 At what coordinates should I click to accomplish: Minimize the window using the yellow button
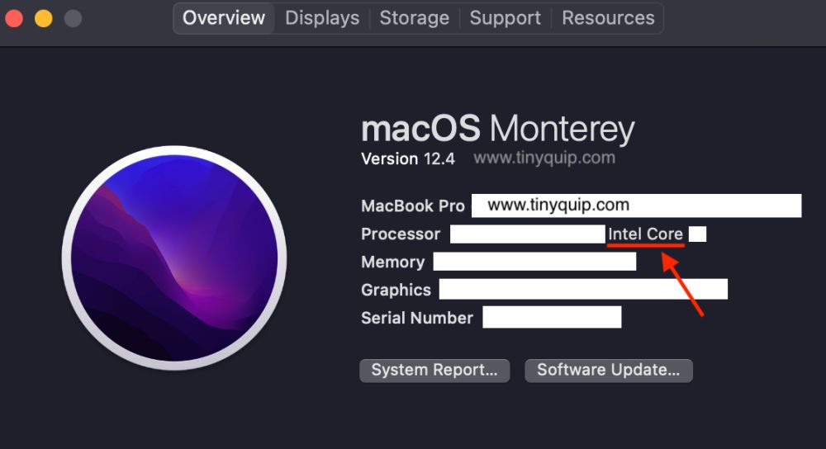coord(43,18)
